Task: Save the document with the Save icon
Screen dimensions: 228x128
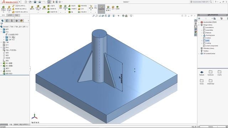Action: coord(35,2)
